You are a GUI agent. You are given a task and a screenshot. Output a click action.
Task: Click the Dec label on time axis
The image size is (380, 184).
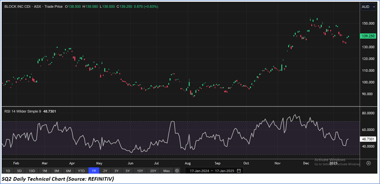[x=306, y=163]
